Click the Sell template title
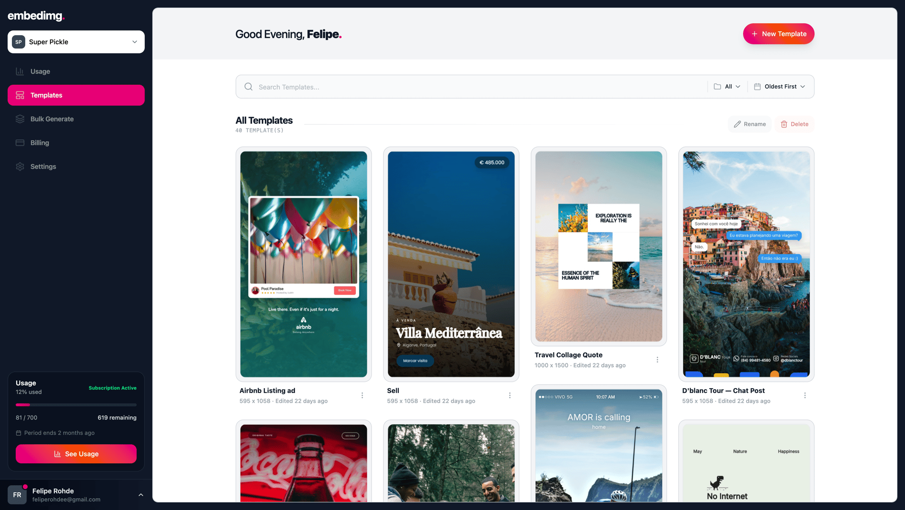The image size is (905, 510). pyautogui.click(x=393, y=391)
